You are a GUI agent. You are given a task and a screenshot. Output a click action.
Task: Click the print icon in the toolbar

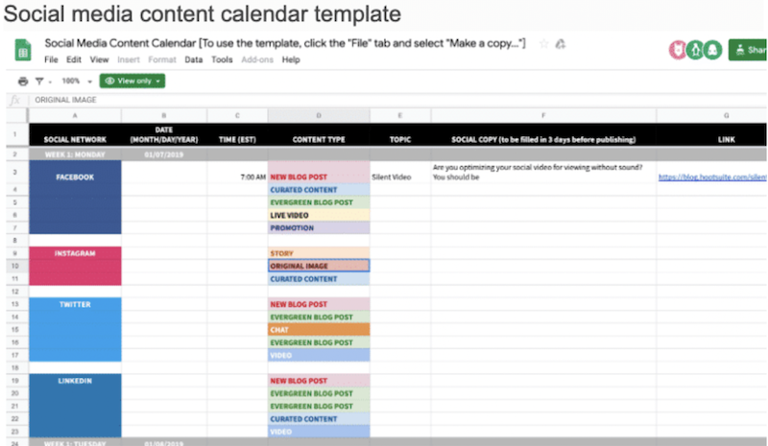[x=23, y=82]
